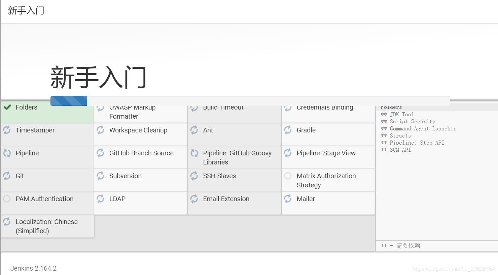This screenshot has height=275, width=498.
Task: Click the sync icon beside Pipeline: Stage View
Action: (x=288, y=153)
